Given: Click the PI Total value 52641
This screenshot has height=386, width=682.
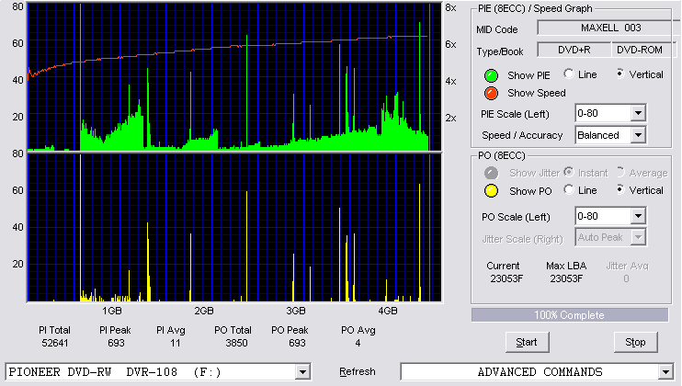Looking at the screenshot, I should pyautogui.click(x=55, y=344).
